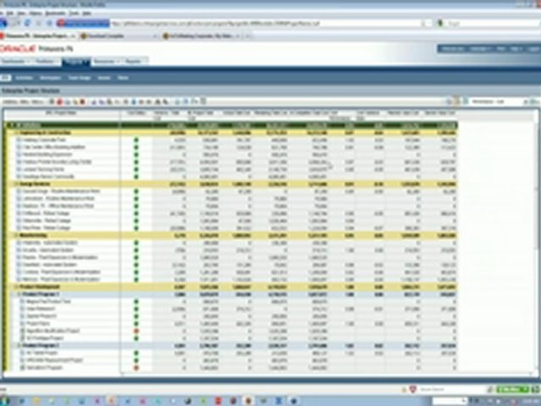Open the Portfolios tab
Image resolution: width=541 pixels, height=406 pixels.
(x=47, y=61)
